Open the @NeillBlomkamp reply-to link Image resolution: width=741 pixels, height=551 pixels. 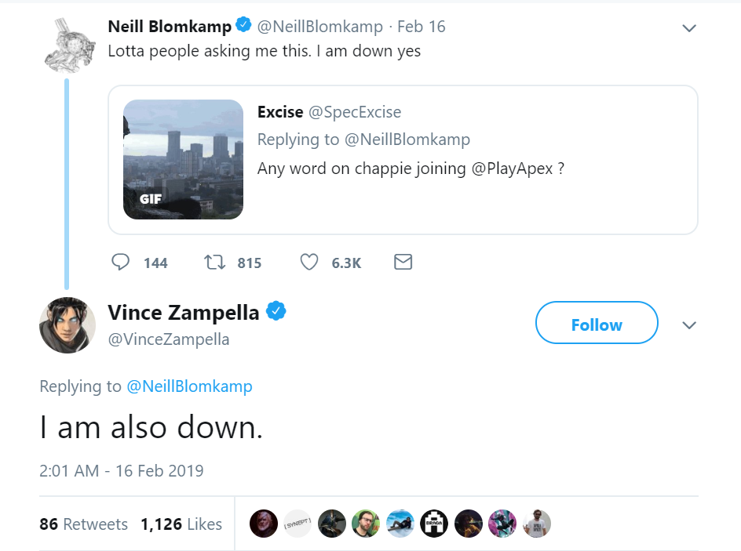click(x=189, y=386)
